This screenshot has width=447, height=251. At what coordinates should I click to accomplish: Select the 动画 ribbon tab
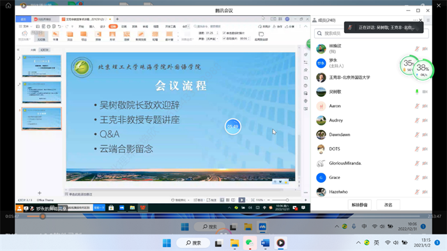pos(124,26)
